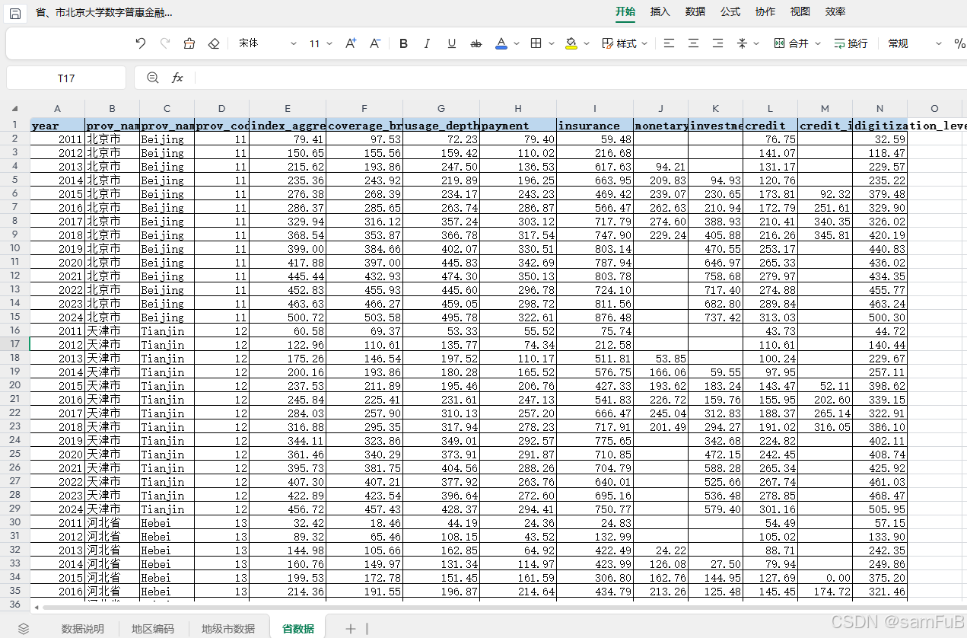Click the clear formatting eraser icon
Image resolution: width=967 pixels, height=638 pixels.
(x=214, y=43)
